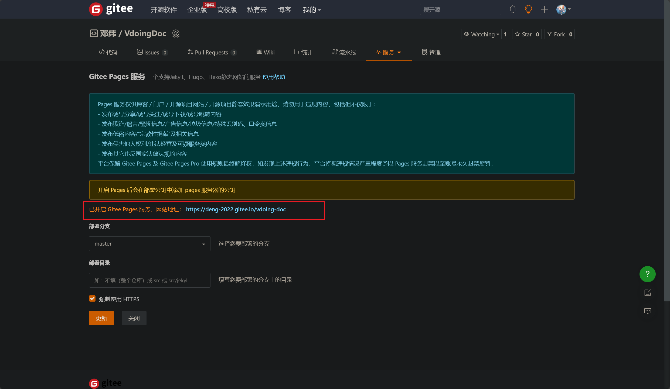Click the Star button
Viewport: 670px width, 389px height.
pos(523,34)
